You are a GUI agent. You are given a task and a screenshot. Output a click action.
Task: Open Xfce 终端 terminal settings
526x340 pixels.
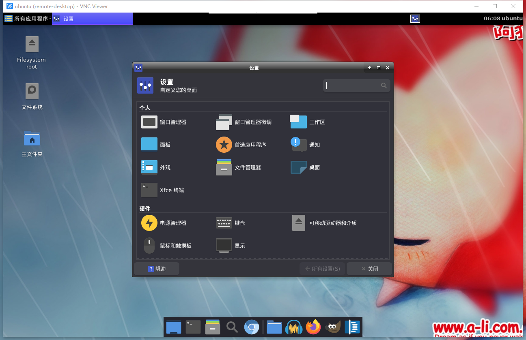(x=162, y=190)
